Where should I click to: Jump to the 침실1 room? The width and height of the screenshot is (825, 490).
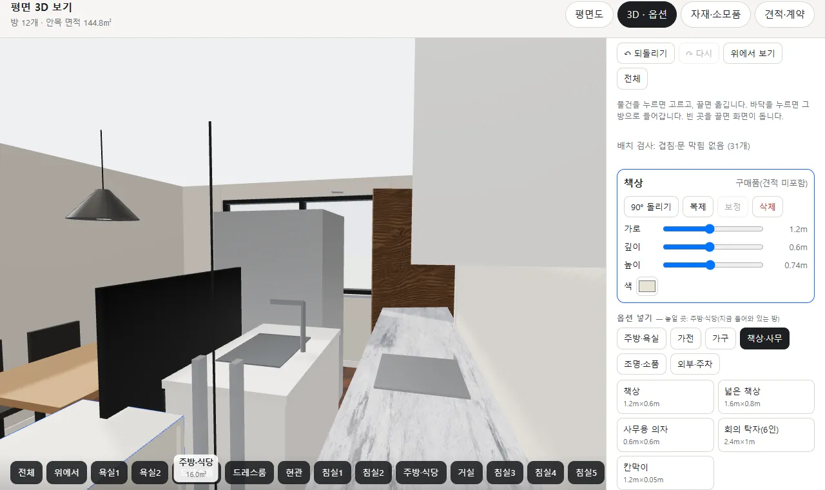click(x=332, y=473)
